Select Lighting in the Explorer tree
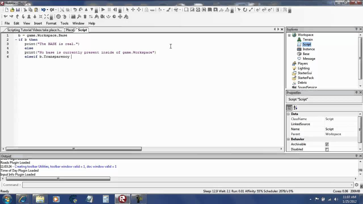Screen dimensions: 363x204 pyautogui.click(x=303, y=68)
